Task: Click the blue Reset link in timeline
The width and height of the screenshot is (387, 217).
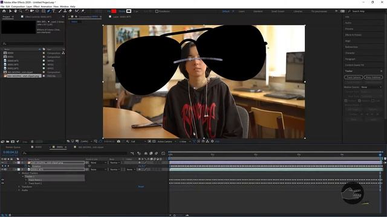Action: tap(141, 186)
